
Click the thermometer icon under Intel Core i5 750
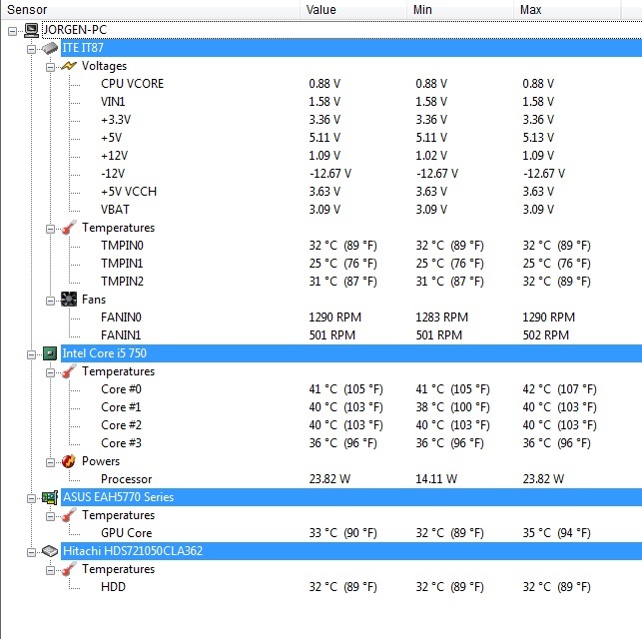pyautogui.click(x=69, y=371)
